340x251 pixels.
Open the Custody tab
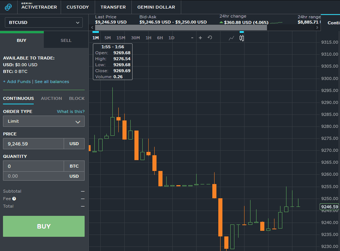(78, 7)
